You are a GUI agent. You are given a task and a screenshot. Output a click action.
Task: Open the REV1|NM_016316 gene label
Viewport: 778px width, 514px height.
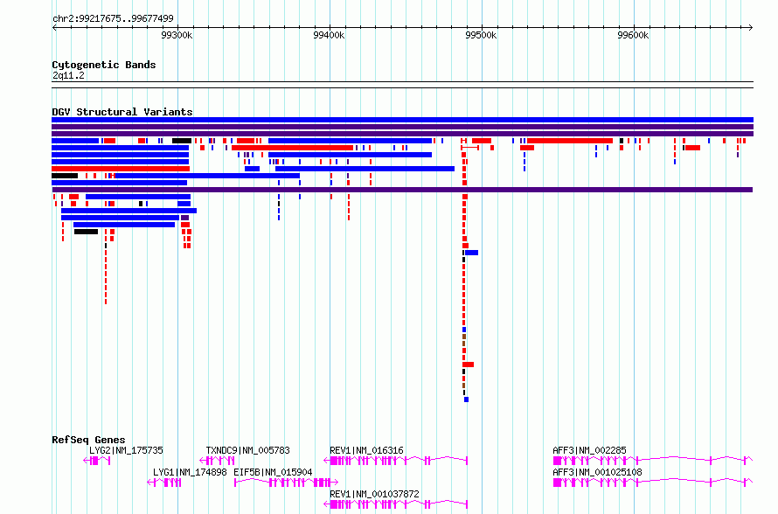(366, 450)
